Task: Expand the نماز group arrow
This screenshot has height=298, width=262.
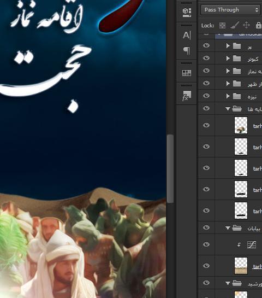Action: [228, 71]
